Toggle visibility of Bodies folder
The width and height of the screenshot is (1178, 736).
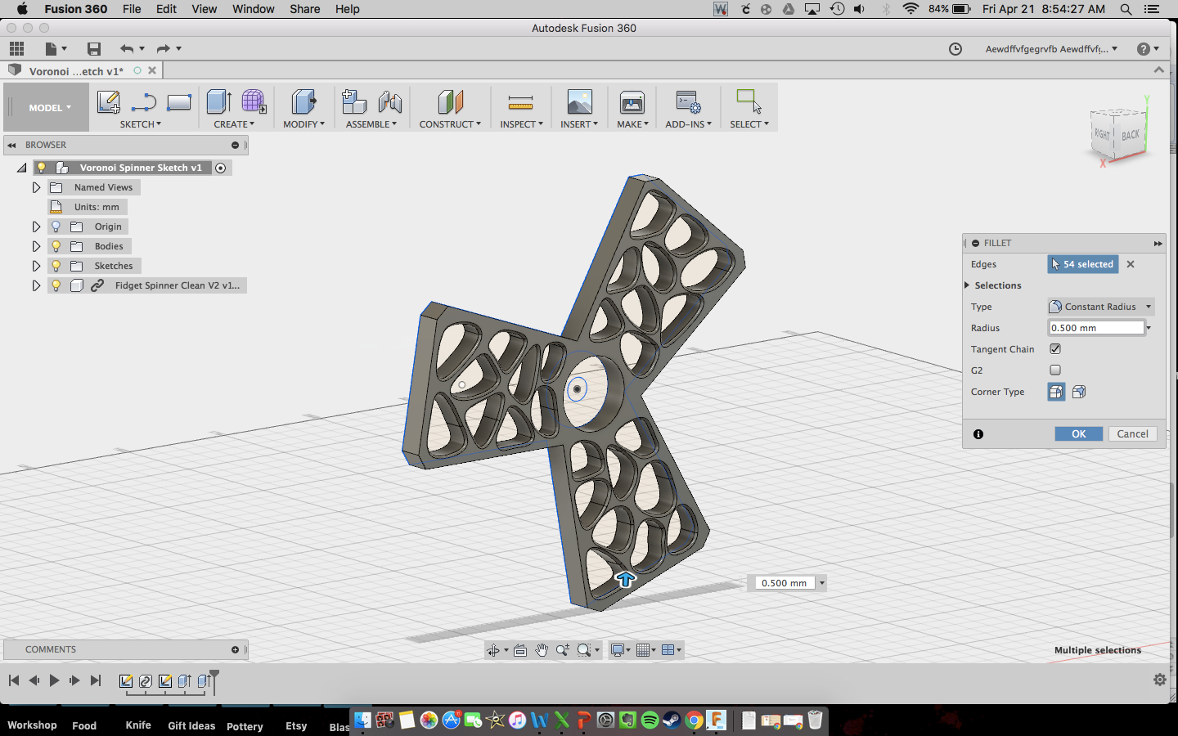tap(56, 246)
